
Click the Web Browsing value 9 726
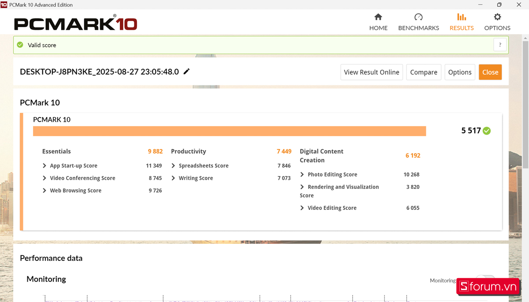[155, 190]
